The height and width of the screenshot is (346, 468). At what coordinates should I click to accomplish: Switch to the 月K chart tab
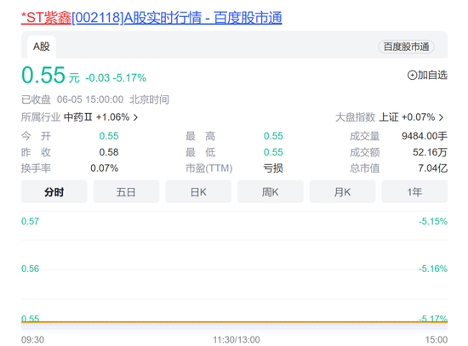(342, 192)
